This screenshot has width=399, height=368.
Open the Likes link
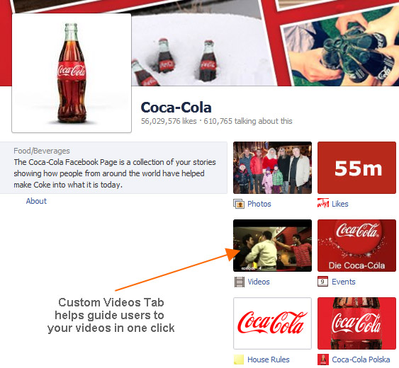339,204
